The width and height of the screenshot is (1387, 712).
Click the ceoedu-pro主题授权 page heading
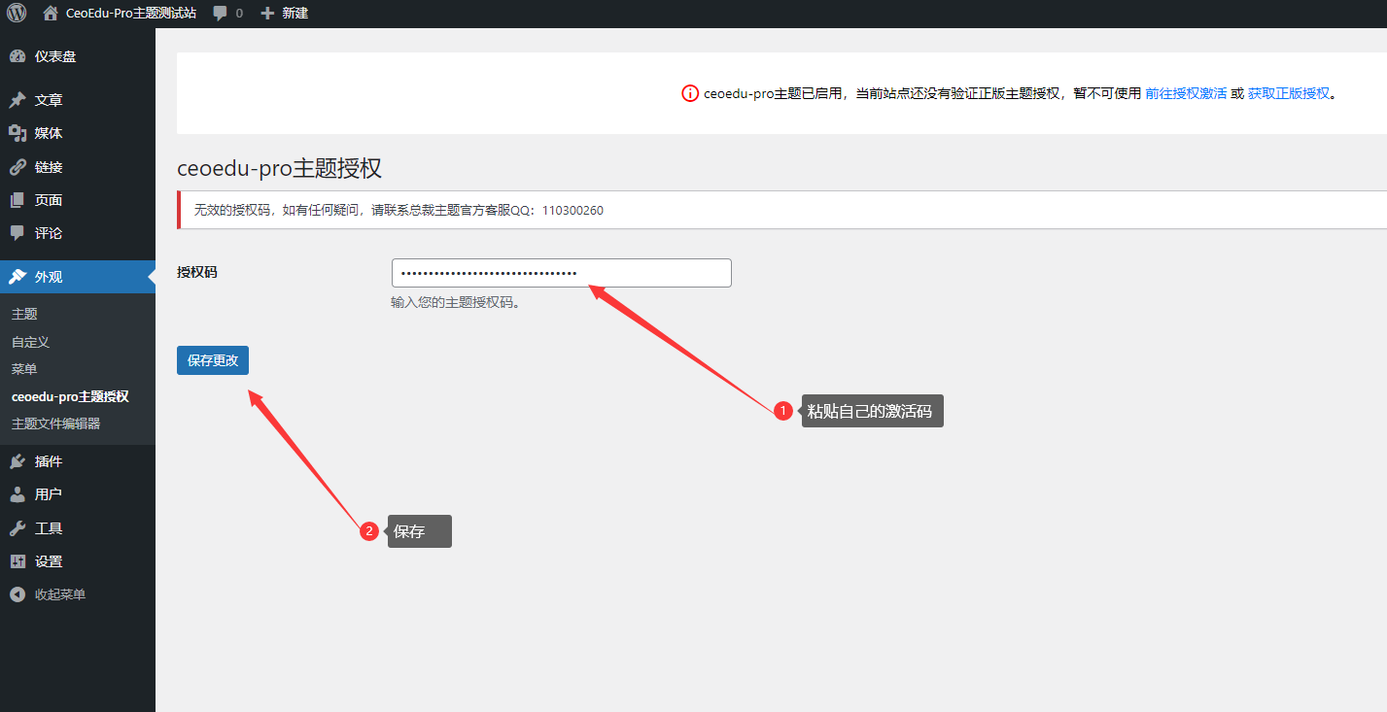point(279,168)
